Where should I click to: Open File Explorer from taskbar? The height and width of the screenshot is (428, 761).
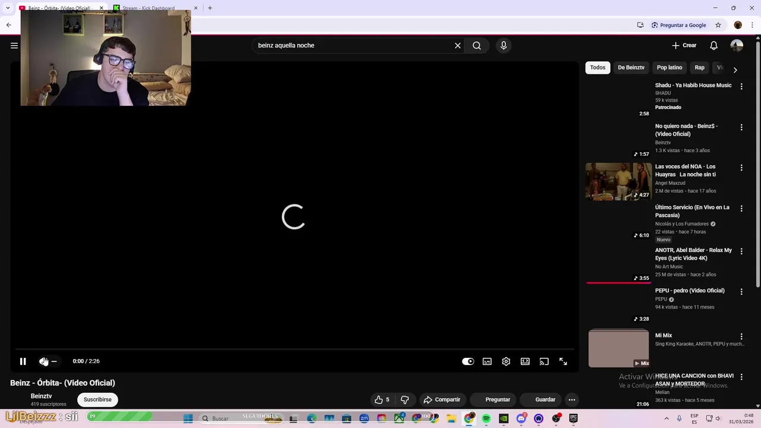click(x=452, y=418)
